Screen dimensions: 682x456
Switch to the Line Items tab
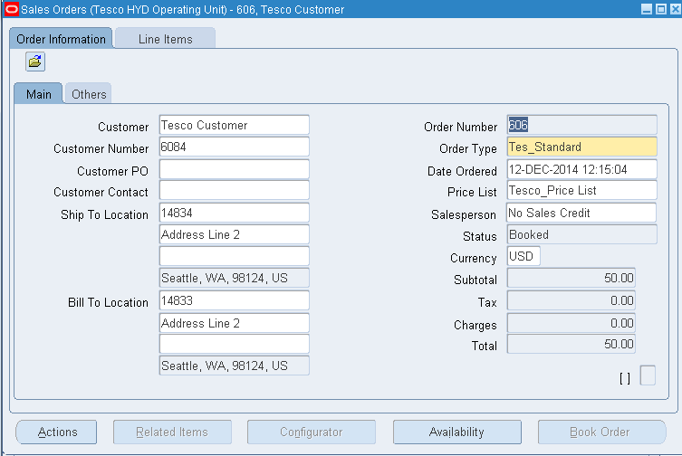click(165, 39)
